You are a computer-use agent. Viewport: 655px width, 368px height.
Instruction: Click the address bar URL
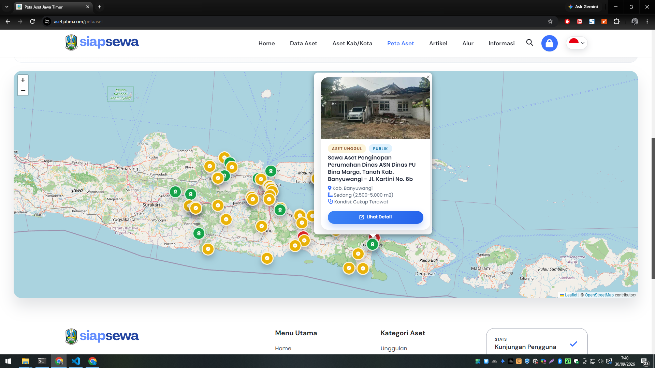(78, 21)
